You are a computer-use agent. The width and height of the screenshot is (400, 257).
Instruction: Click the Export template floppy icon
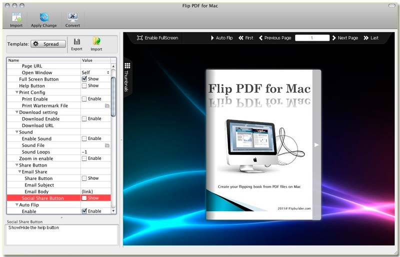pyautogui.click(x=77, y=41)
